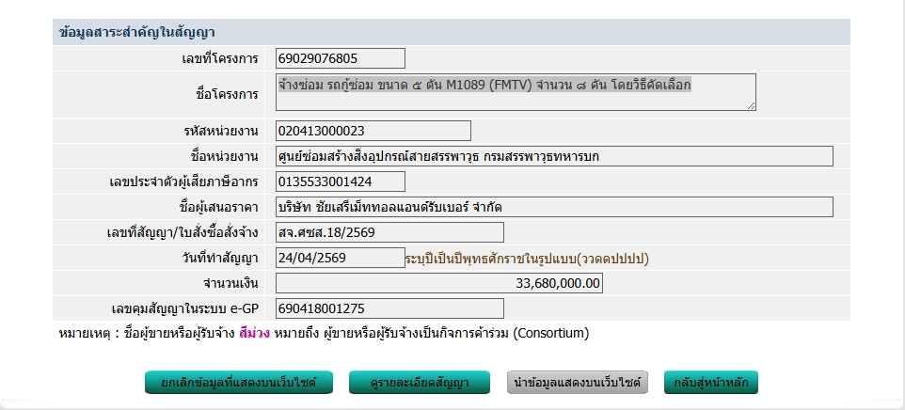Select the รหัสหน่วยงาน field with 020413000023

click(x=373, y=131)
